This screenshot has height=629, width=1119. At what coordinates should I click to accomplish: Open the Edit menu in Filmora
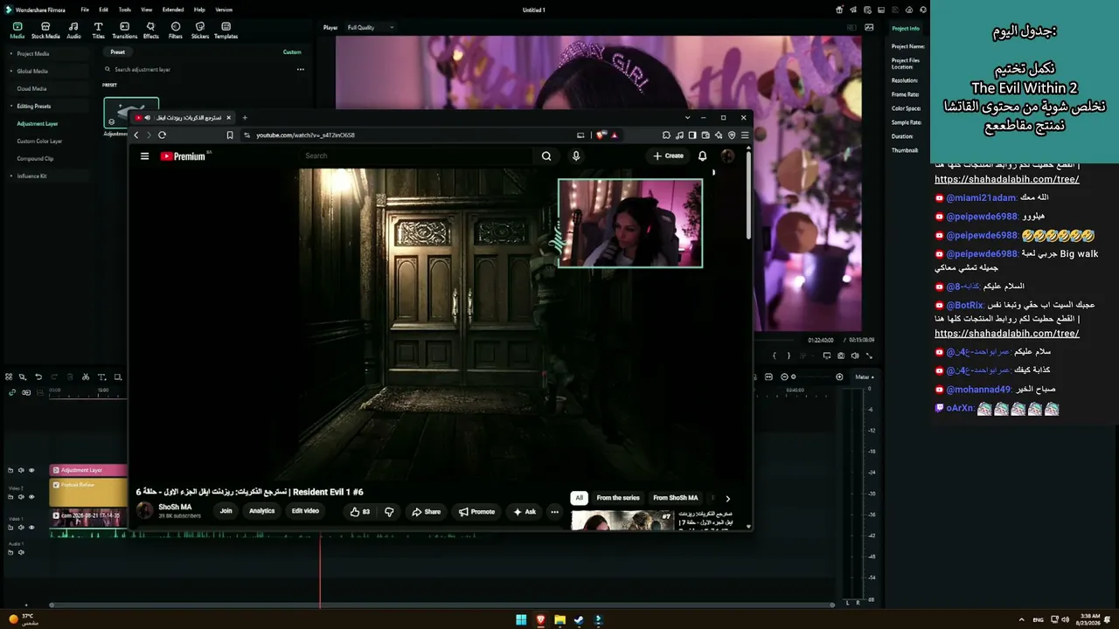(104, 10)
